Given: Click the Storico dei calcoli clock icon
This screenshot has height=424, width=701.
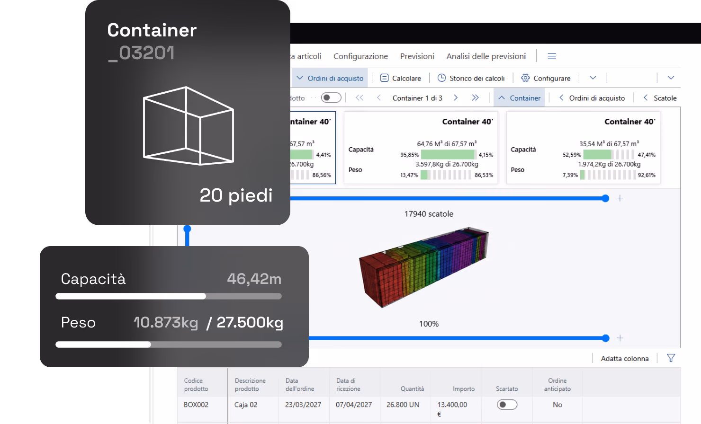Looking at the screenshot, I should coord(441,78).
